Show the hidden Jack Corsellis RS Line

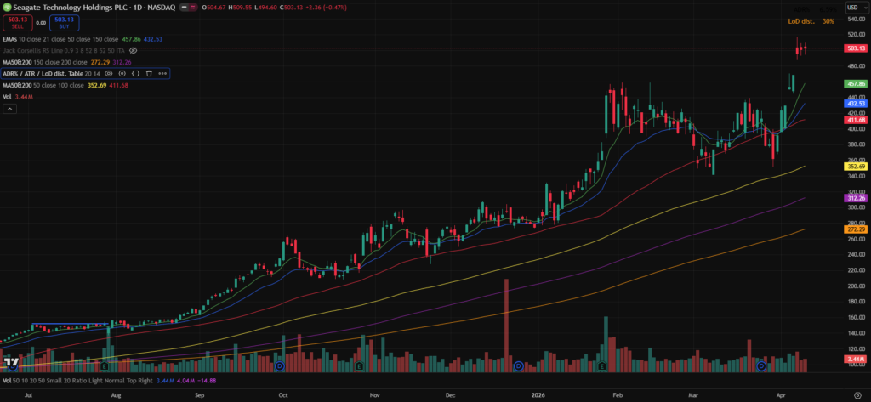pyautogui.click(x=133, y=51)
